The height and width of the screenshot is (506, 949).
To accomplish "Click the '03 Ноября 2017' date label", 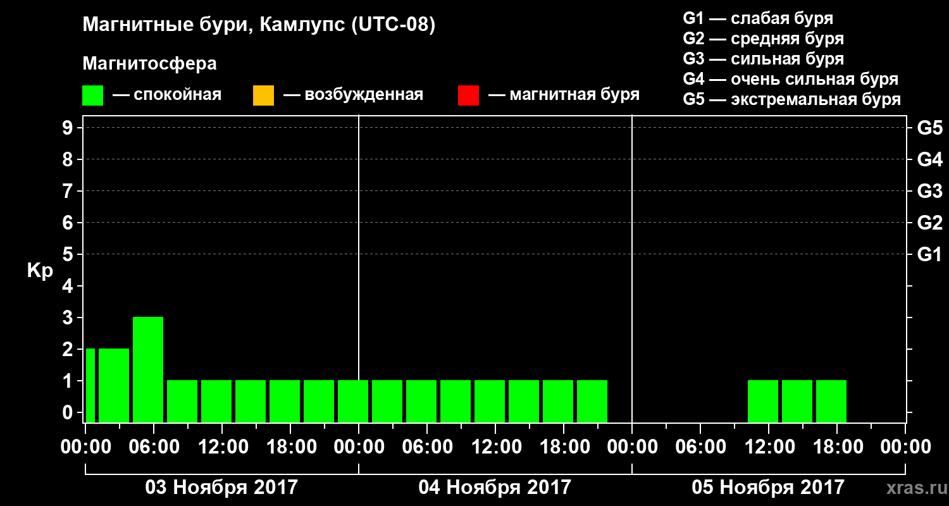I will (x=221, y=487).
